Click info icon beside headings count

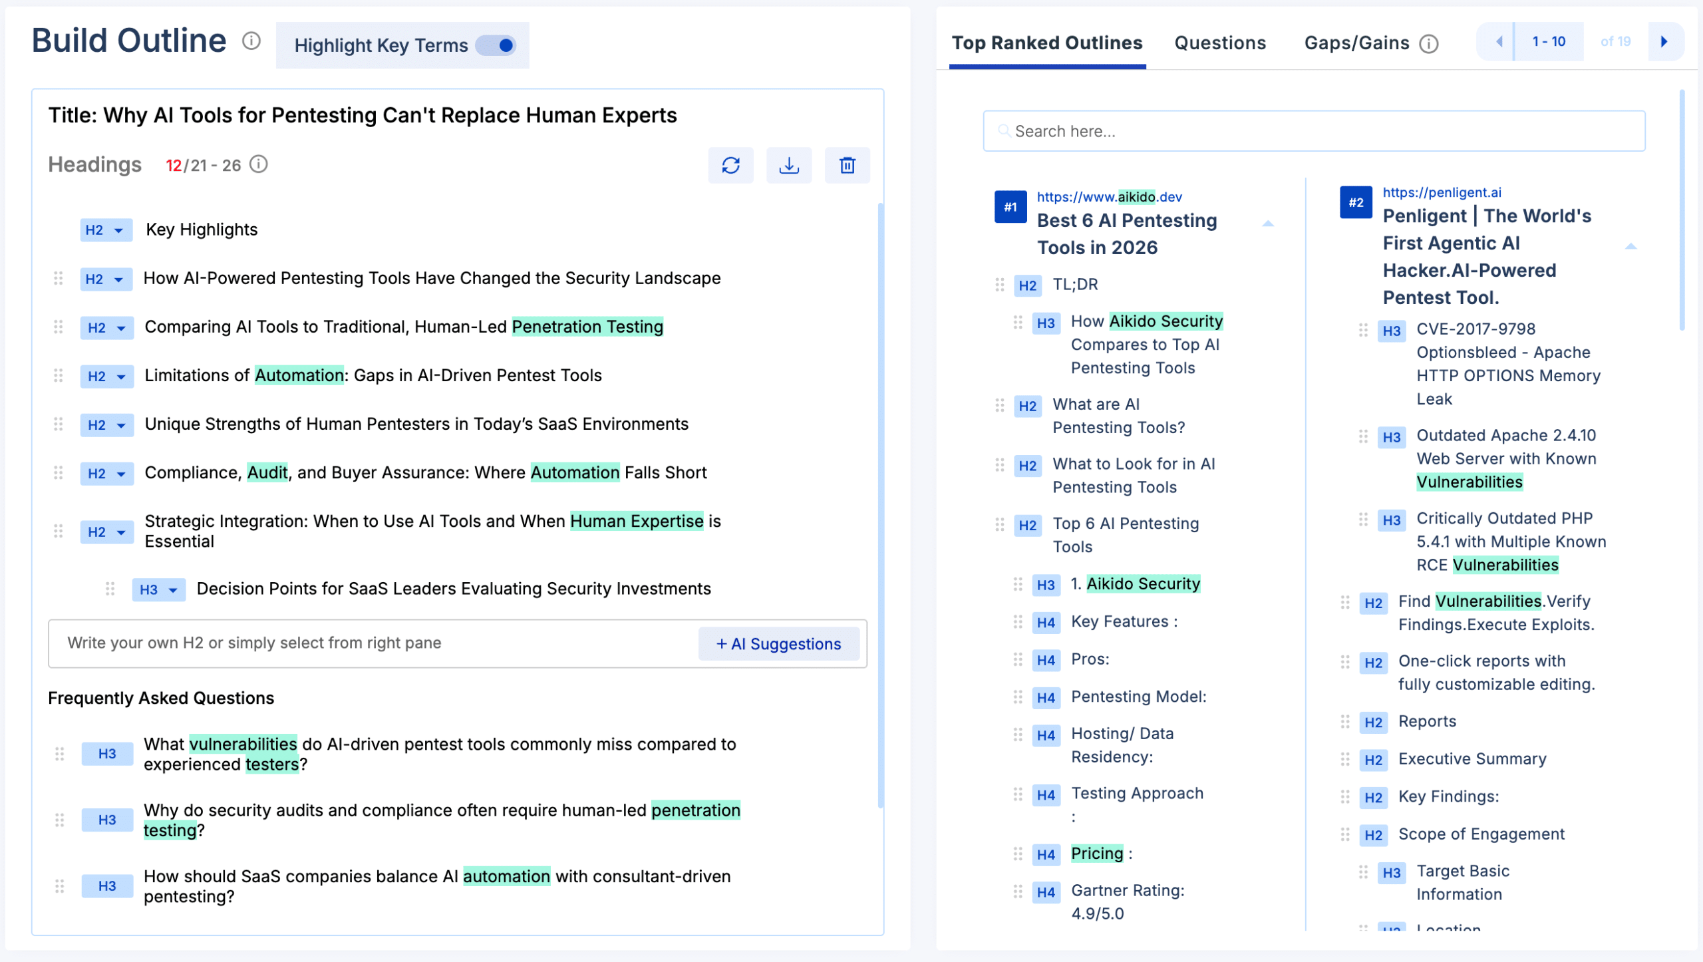coord(259,164)
